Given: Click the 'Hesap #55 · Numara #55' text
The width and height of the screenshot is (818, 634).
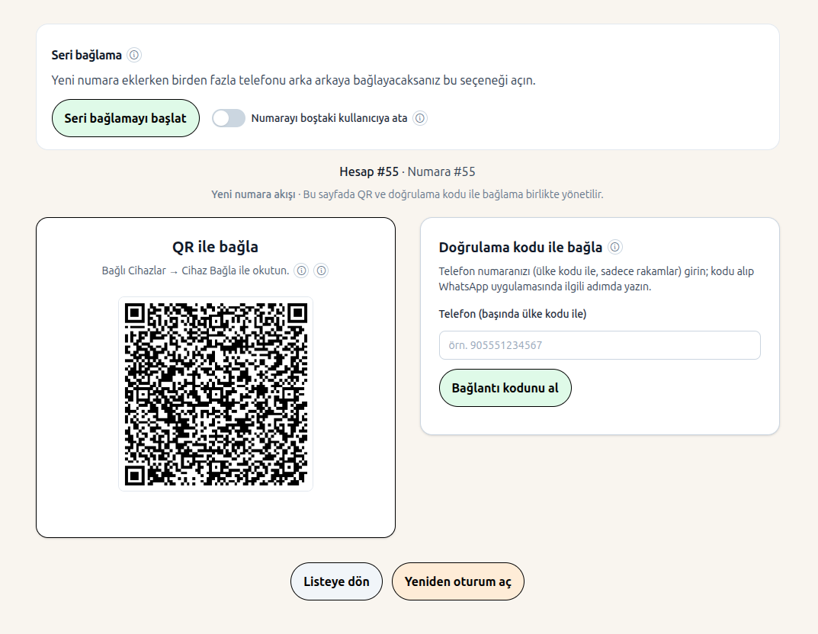Looking at the screenshot, I should 407,171.
